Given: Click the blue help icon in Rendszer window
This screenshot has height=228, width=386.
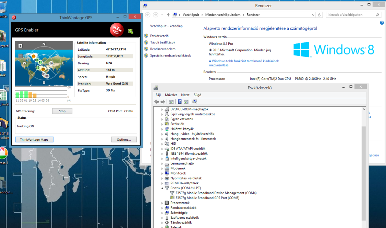Looking at the screenshot, I should [382, 23].
